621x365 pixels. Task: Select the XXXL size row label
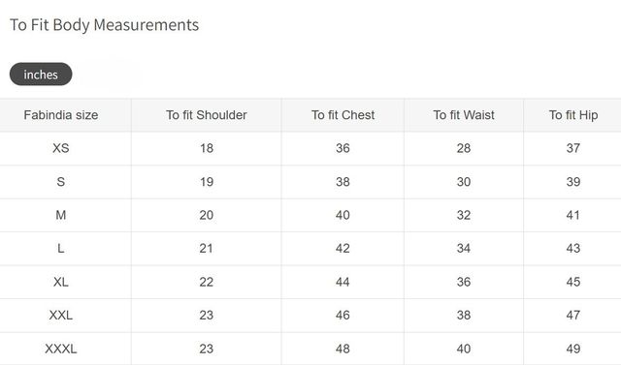point(61,349)
